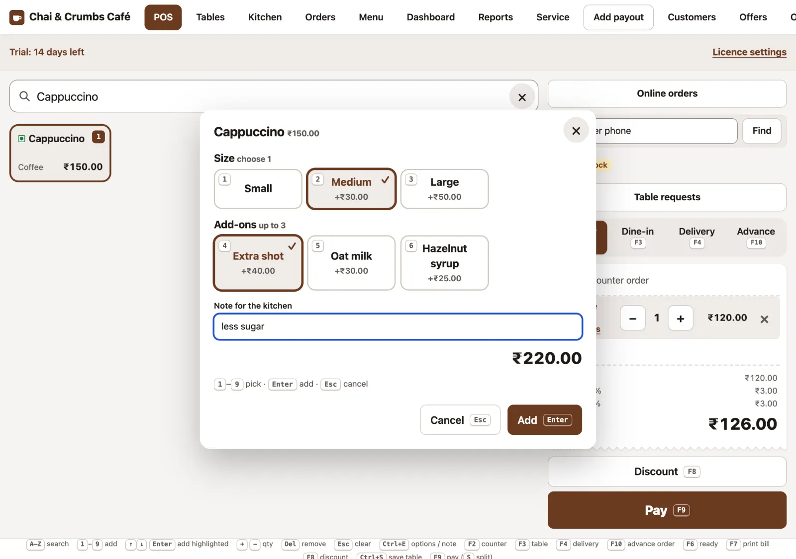Switch order type to Dine-in
Screen dimensions: 796x559
638,237
